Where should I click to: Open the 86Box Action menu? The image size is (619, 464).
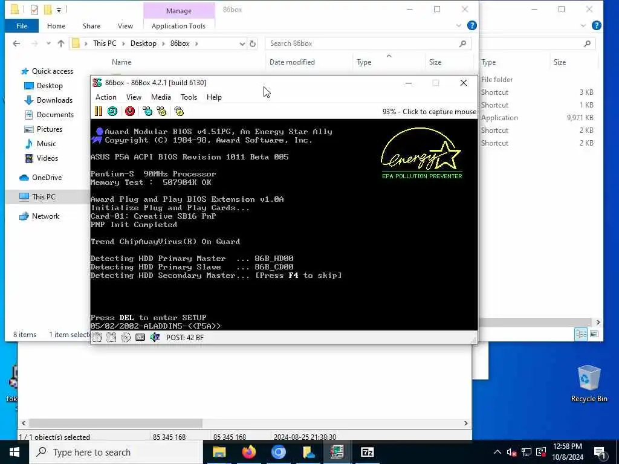pos(106,97)
